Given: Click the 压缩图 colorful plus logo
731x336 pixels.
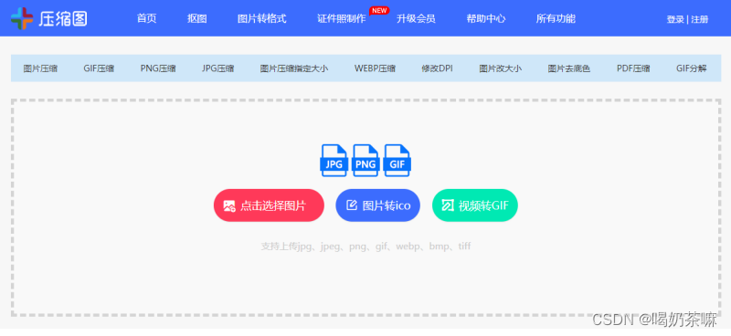Looking at the screenshot, I should pyautogui.click(x=22, y=18).
